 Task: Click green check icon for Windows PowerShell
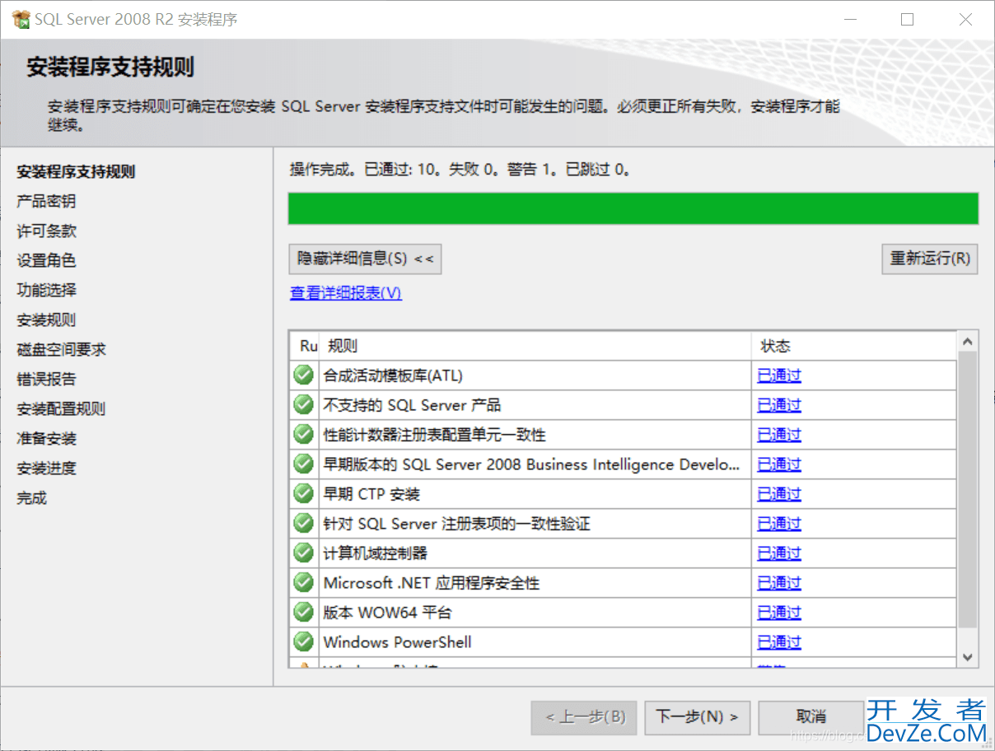[x=304, y=641]
